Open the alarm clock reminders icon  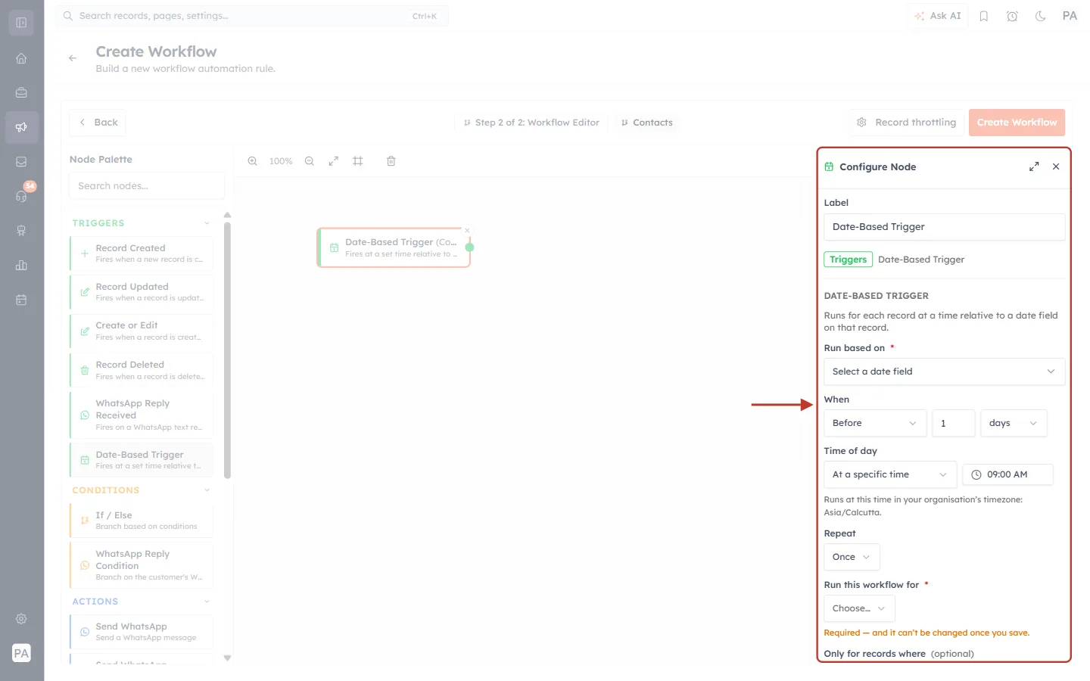point(1012,16)
